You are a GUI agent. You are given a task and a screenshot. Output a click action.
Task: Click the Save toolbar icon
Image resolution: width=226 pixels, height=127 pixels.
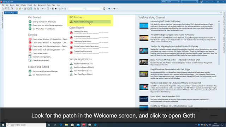click(x=25, y=8)
